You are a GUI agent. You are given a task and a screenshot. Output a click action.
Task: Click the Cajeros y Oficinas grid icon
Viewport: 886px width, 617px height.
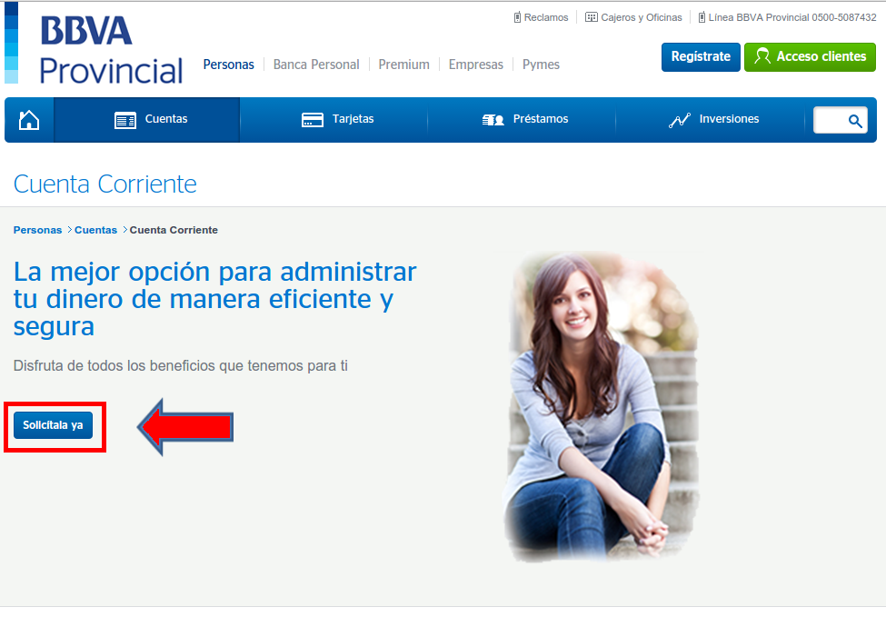click(591, 17)
